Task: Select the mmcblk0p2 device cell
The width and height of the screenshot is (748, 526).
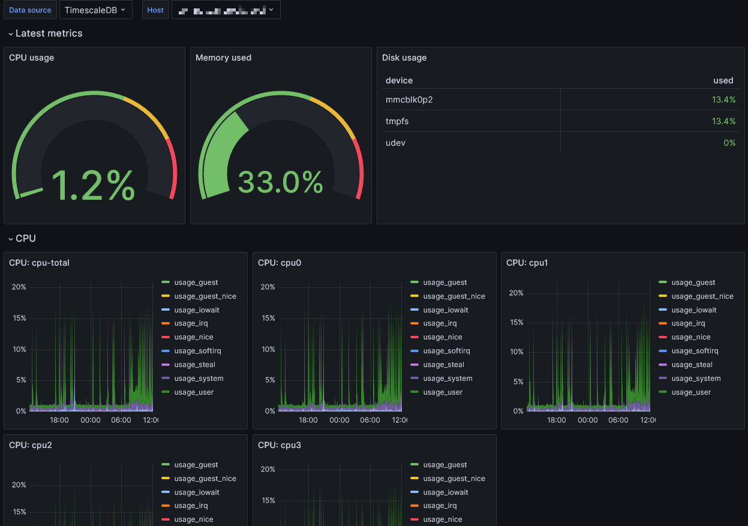Action: pyautogui.click(x=471, y=100)
